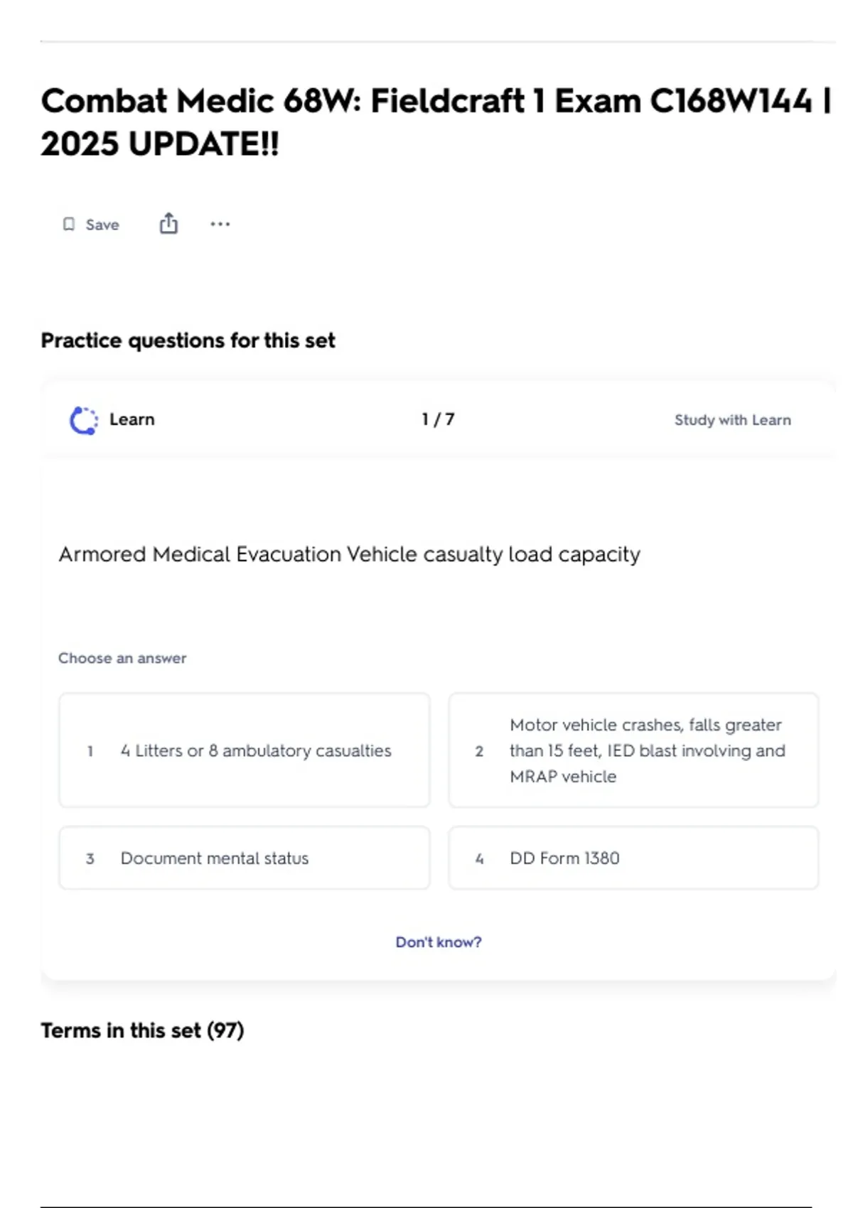This screenshot has height=1208, width=853.
Task: Open the Study with Learn link
Action: point(732,420)
